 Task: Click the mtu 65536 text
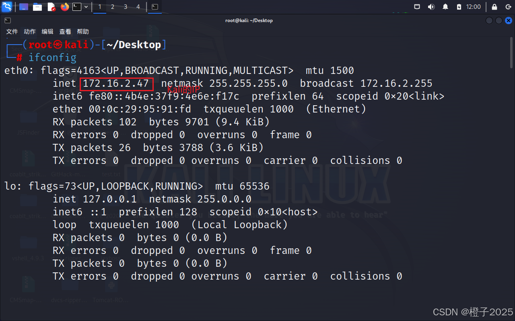pos(243,186)
